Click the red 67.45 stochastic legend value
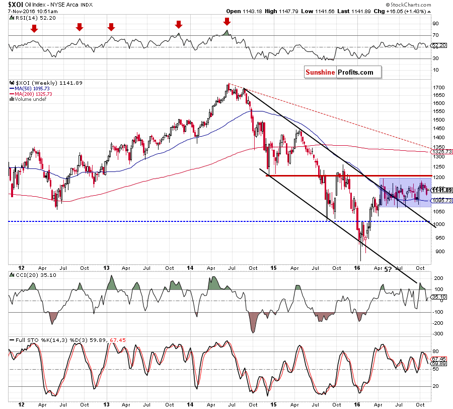453x409 pixels. click(x=118, y=340)
